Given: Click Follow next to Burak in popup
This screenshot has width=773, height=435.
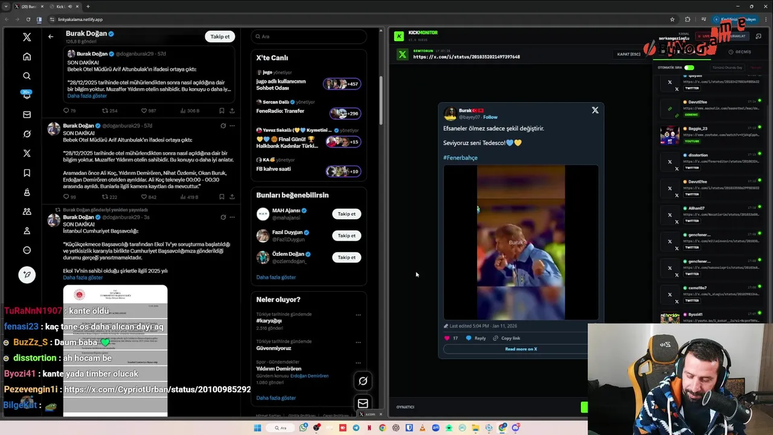Looking at the screenshot, I should click(490, 117).
